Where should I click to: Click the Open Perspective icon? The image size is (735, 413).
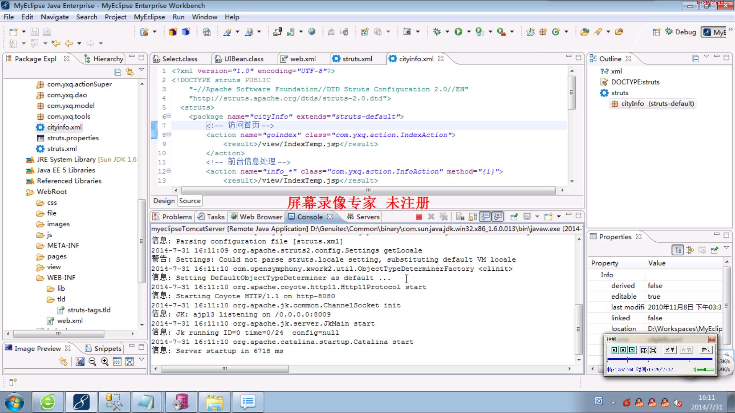click(x=657, y=32)
